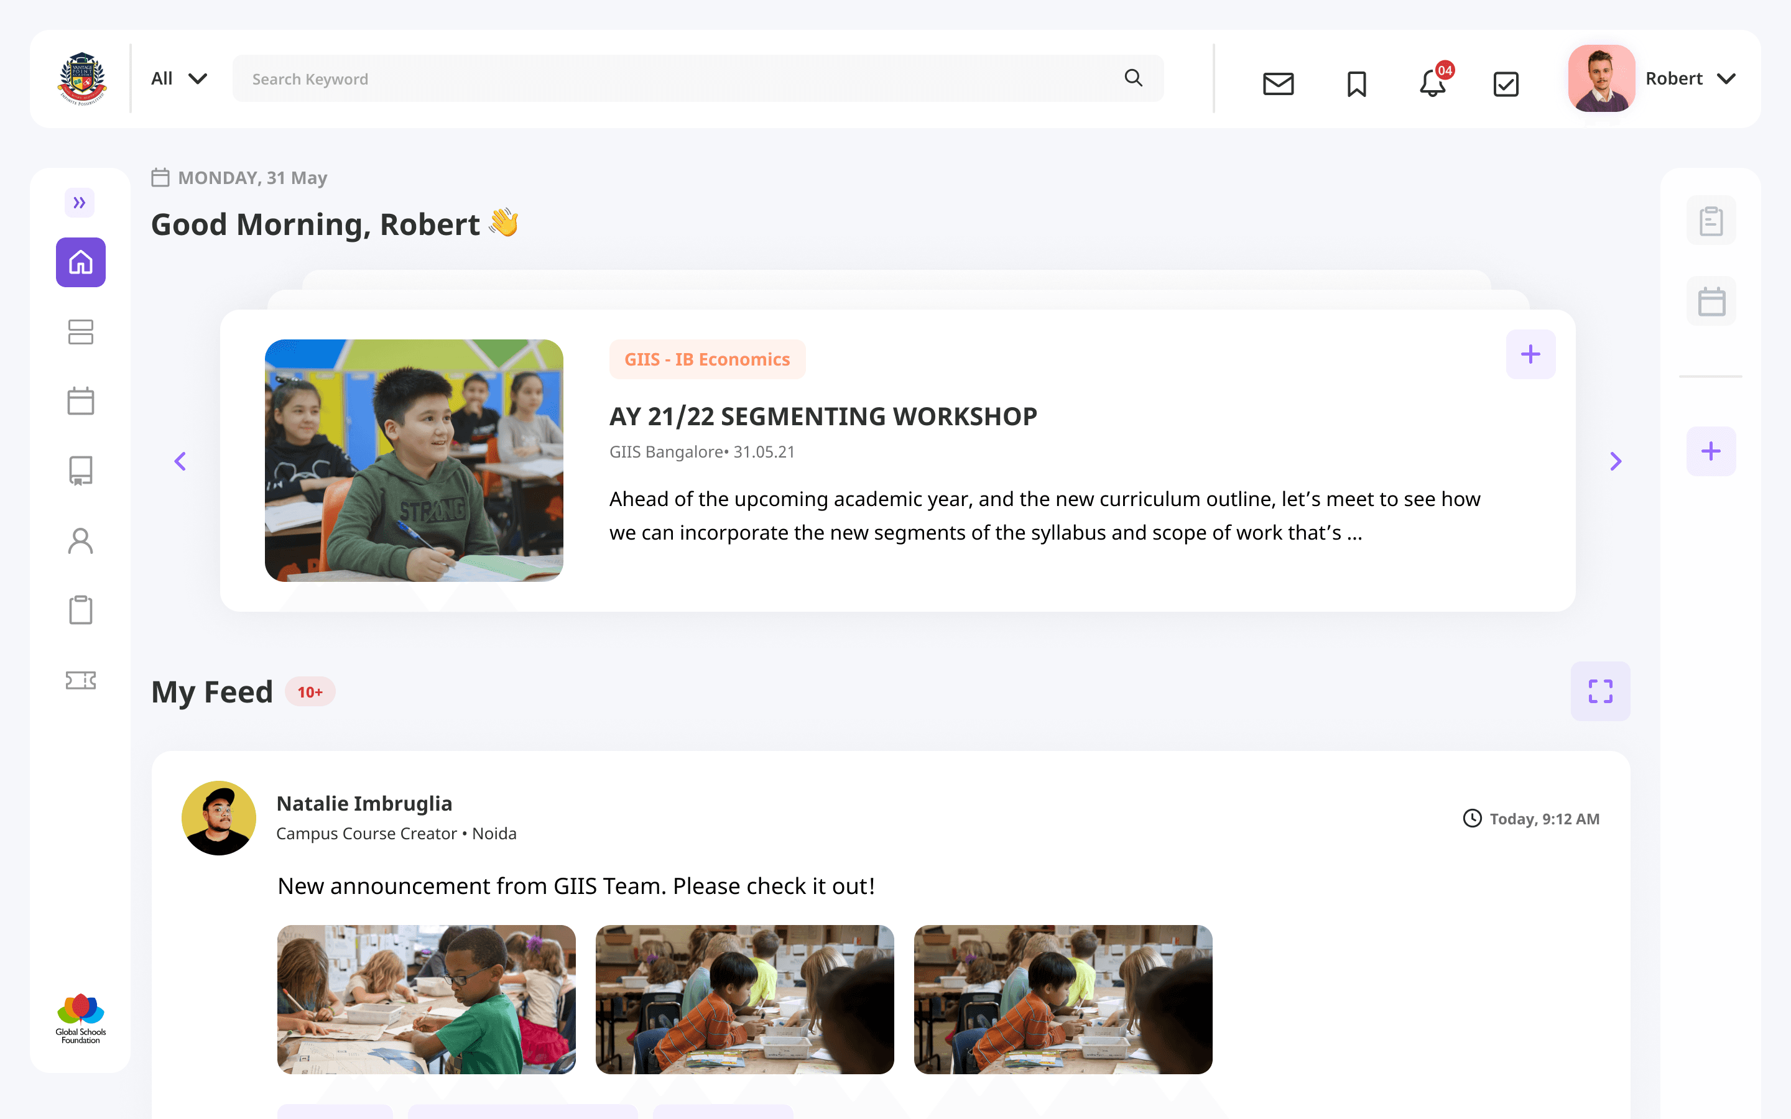Click the calendar icon in left sidebar
Image resolution: width=1791 pixels, height=1119 pixels.
tap(81, 400)
